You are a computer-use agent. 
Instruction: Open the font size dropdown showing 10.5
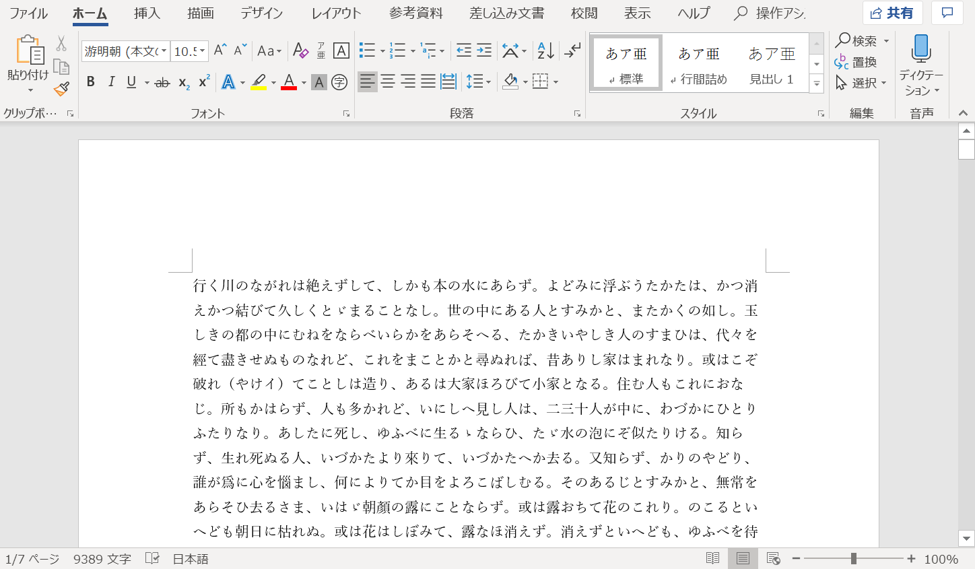pos(202,51)
